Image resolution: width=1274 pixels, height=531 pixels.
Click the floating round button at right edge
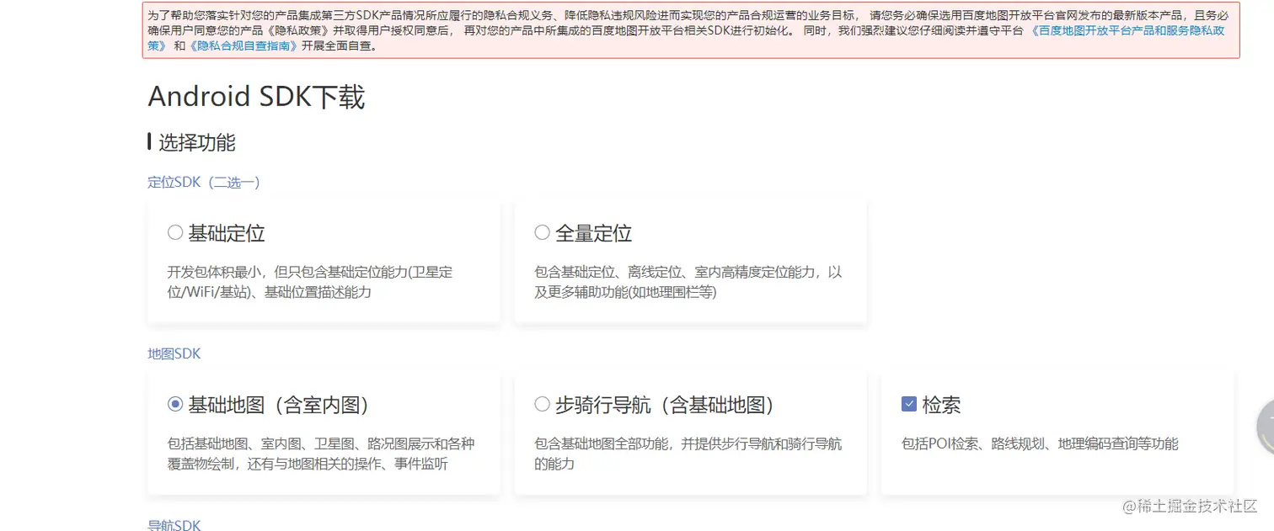pyautogui.click(x=1265, y=427)
